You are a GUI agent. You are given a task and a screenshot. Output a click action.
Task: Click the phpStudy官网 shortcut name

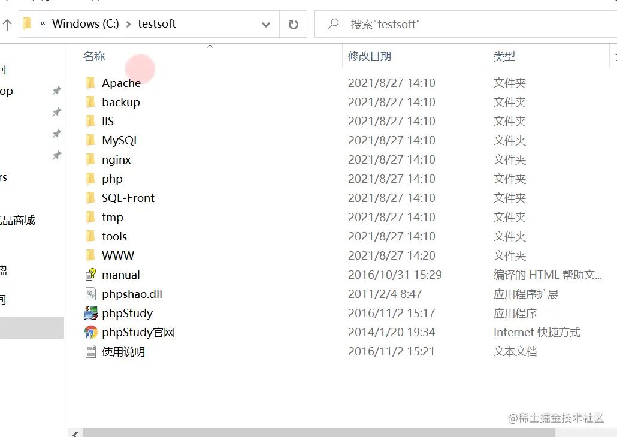point(138,333)
